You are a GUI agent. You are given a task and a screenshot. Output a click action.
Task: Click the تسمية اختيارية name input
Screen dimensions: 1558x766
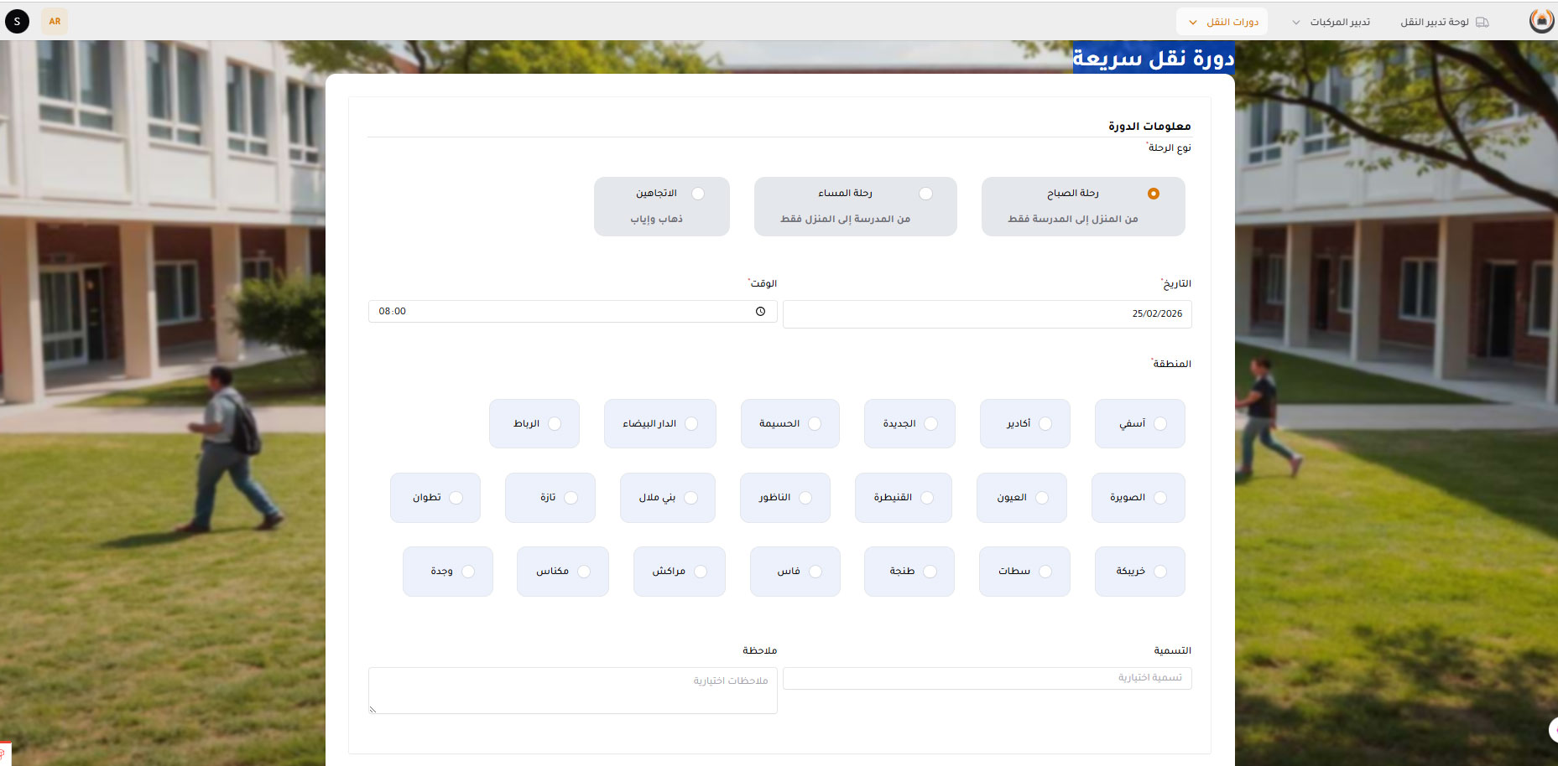[x=987, y=678]
